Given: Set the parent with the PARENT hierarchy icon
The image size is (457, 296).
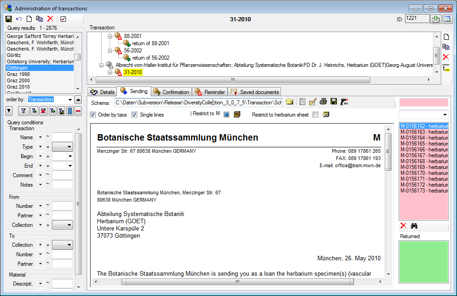Looking at the screenshot, I should [x=446, y=67].
